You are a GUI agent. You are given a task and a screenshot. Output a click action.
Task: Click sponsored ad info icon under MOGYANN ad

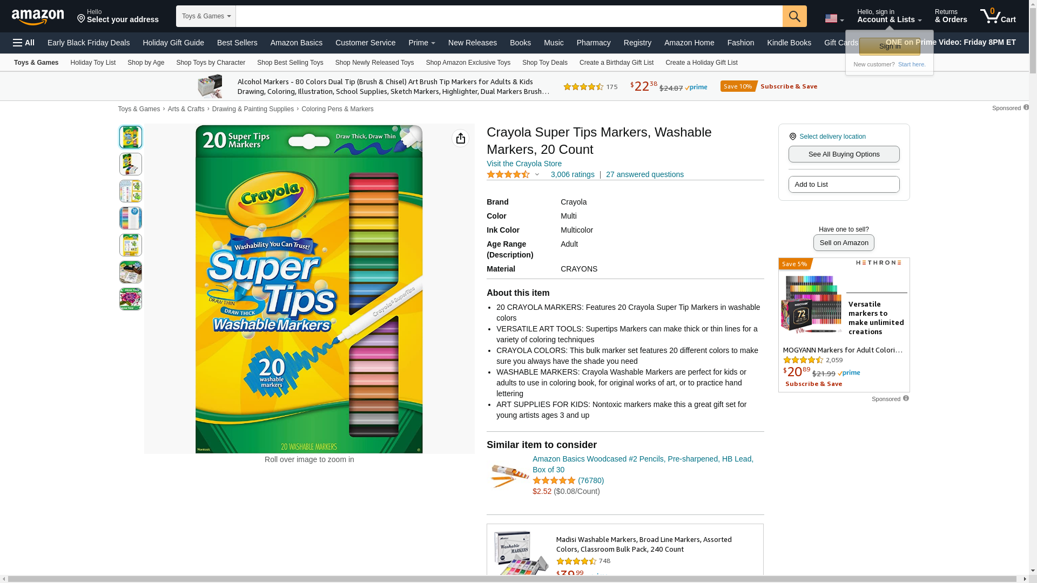click(906, 398)
